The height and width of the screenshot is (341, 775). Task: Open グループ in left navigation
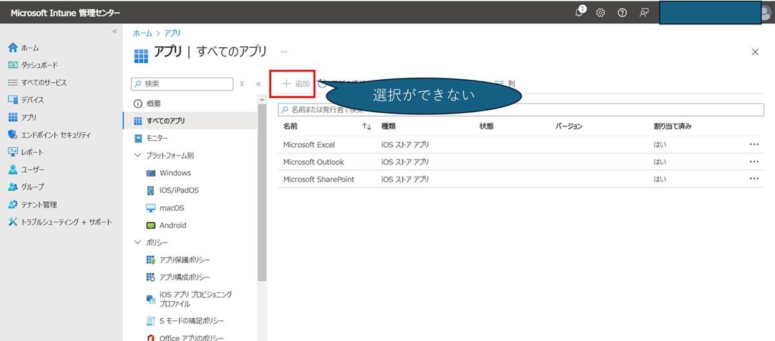26,187
